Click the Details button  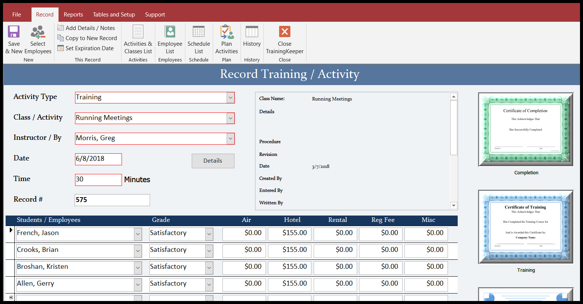[213, 161]
